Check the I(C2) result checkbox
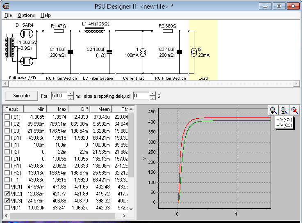This screenshot has height=223, width=303. click(7, 124)
